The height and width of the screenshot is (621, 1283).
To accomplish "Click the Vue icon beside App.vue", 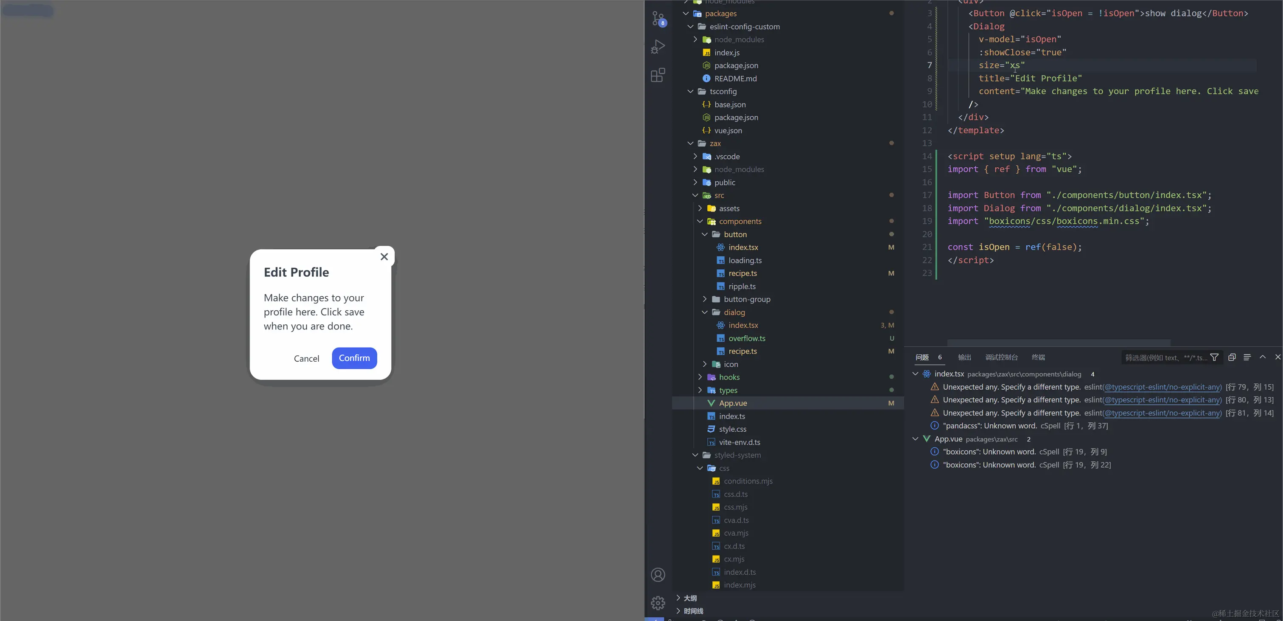I will (x=711, y=403).
